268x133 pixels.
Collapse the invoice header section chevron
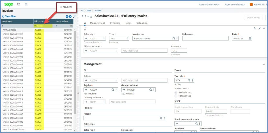264,28
